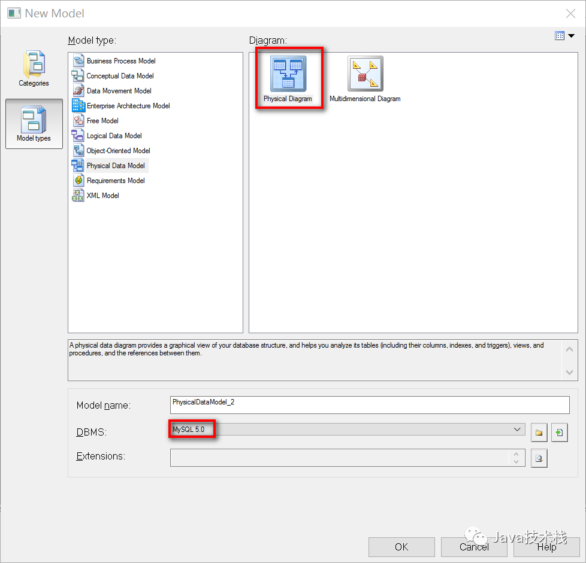586x563 pixels.
Task: Choose the Free Model entry
Action: (102, 120)
